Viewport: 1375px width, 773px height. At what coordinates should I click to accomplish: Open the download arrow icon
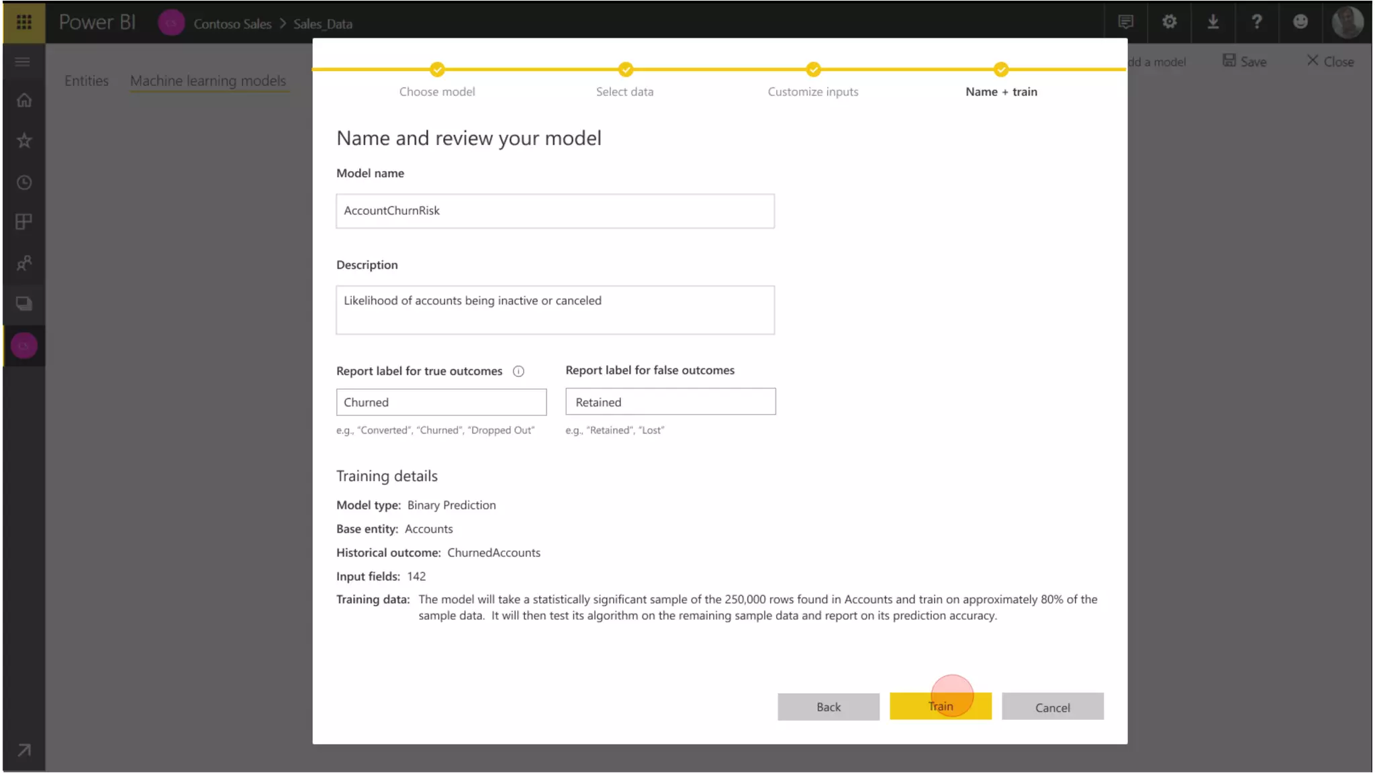1213,22
